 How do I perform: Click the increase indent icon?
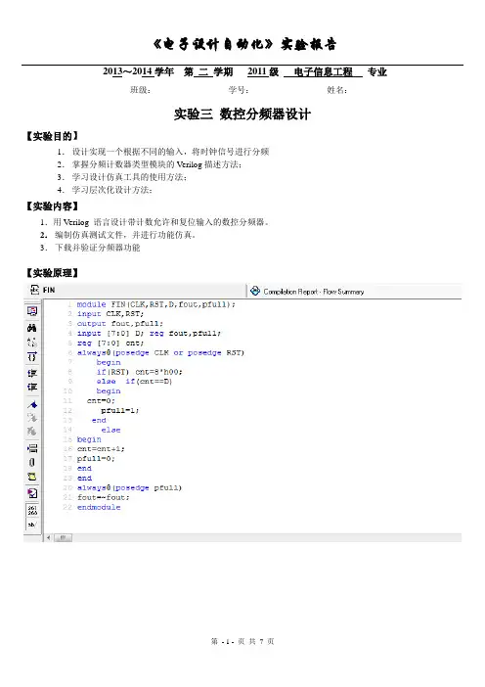pyautogui.click(x=32, y=373)
